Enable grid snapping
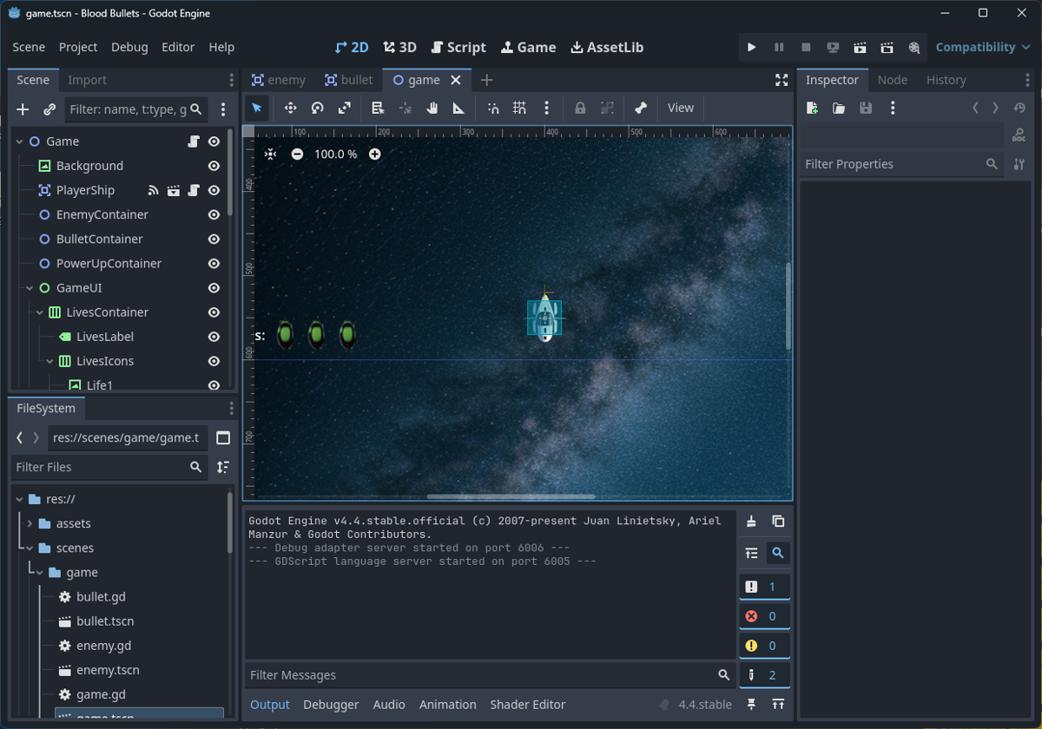 pyautogui.click(x=518, y=108)
